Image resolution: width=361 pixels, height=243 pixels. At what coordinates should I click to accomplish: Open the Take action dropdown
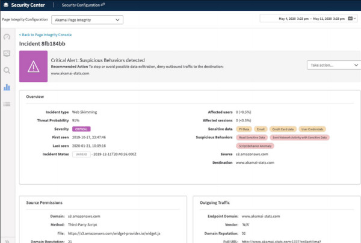coord(333,65)
